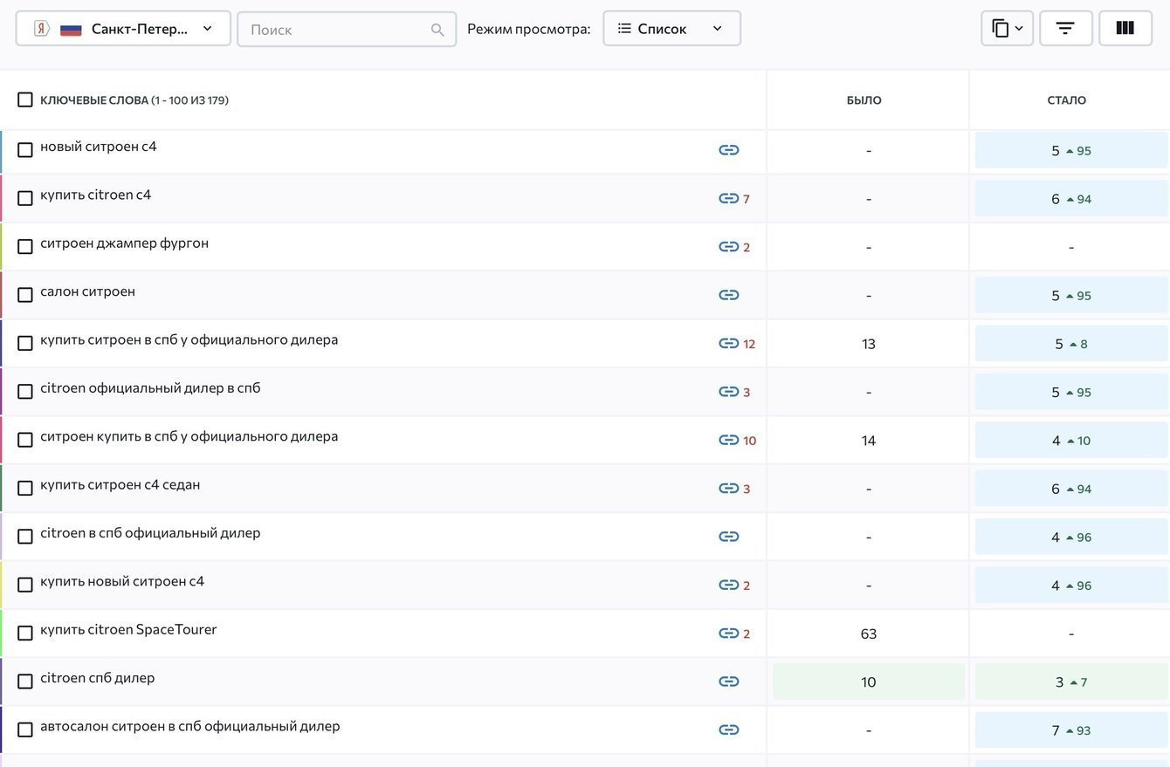This screenshot has height=767, width=1170.
Task: Focus the 'Поиск' search field
Action: [336, 30]
